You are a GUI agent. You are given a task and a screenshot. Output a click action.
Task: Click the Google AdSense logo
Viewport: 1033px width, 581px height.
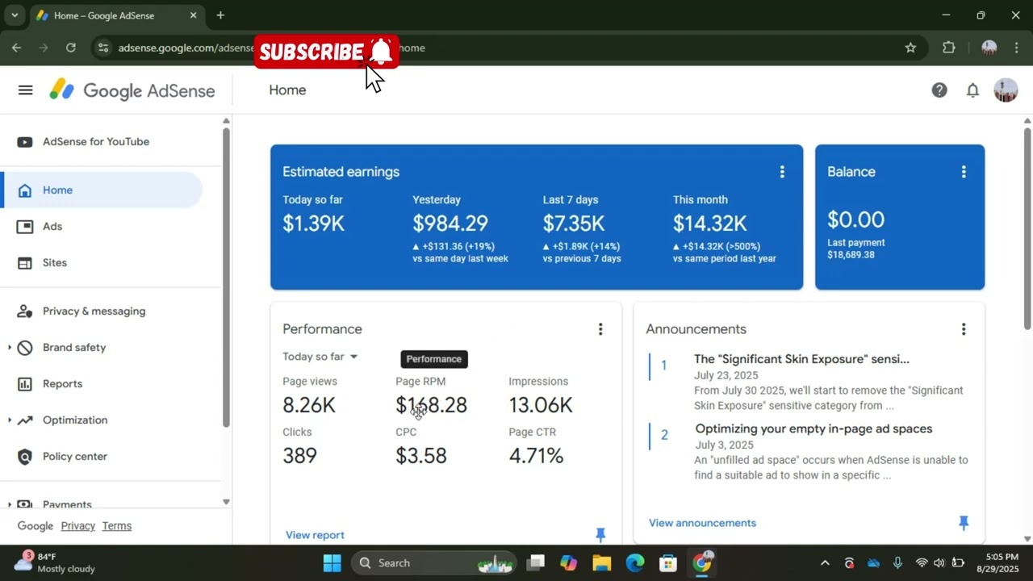click(132, 90)
